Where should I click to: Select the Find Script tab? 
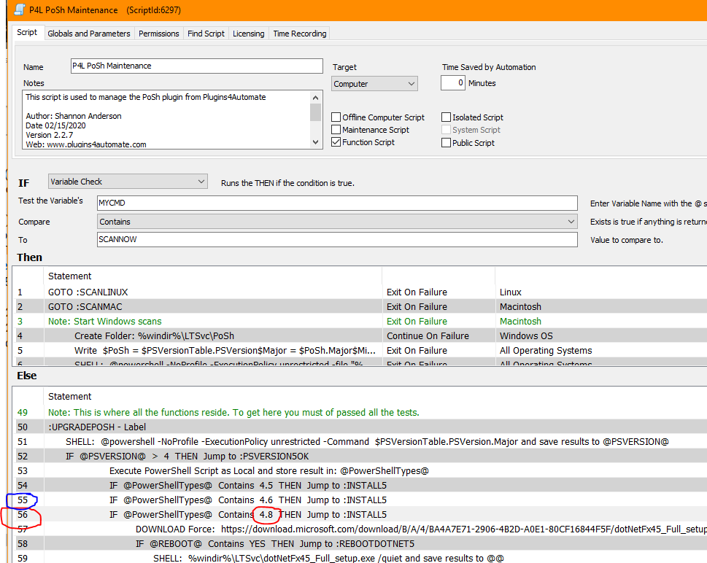(x=206, y=34)
